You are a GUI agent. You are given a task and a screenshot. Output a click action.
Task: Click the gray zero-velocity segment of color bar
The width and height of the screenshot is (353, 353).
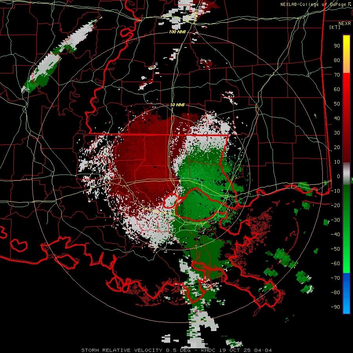(346, 174)
